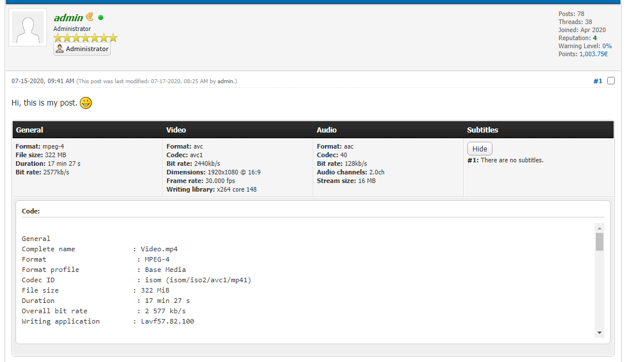
Task: Click the admin link in last-modified note
Action: coord(225,81)
